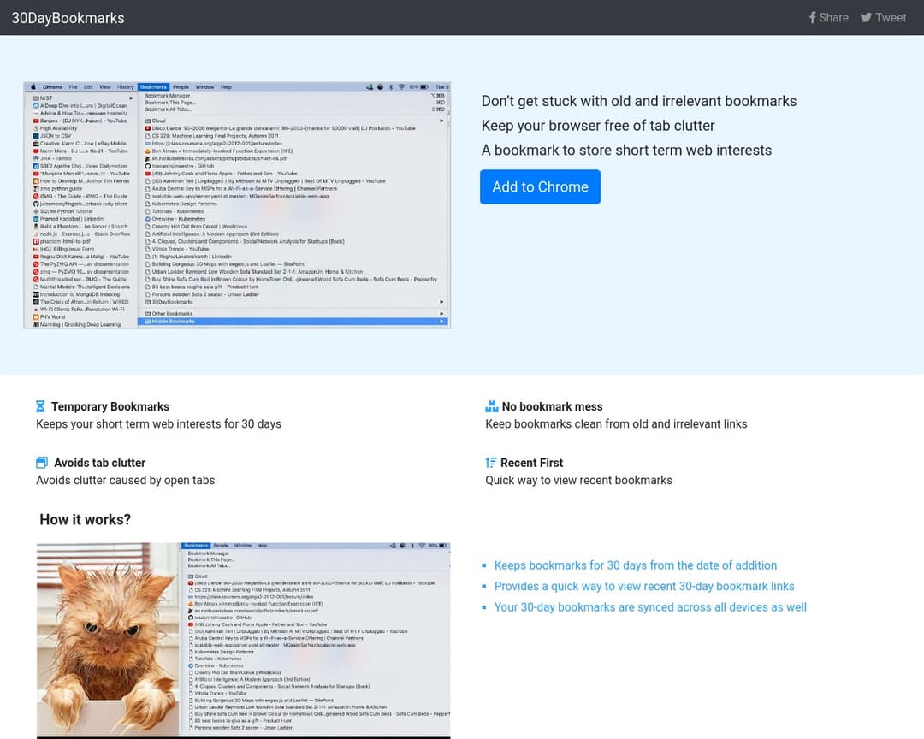Viewport: 924px width, 739px height.
Task: Click the Temporary Bookmarks heading
Action: [110, 407]
